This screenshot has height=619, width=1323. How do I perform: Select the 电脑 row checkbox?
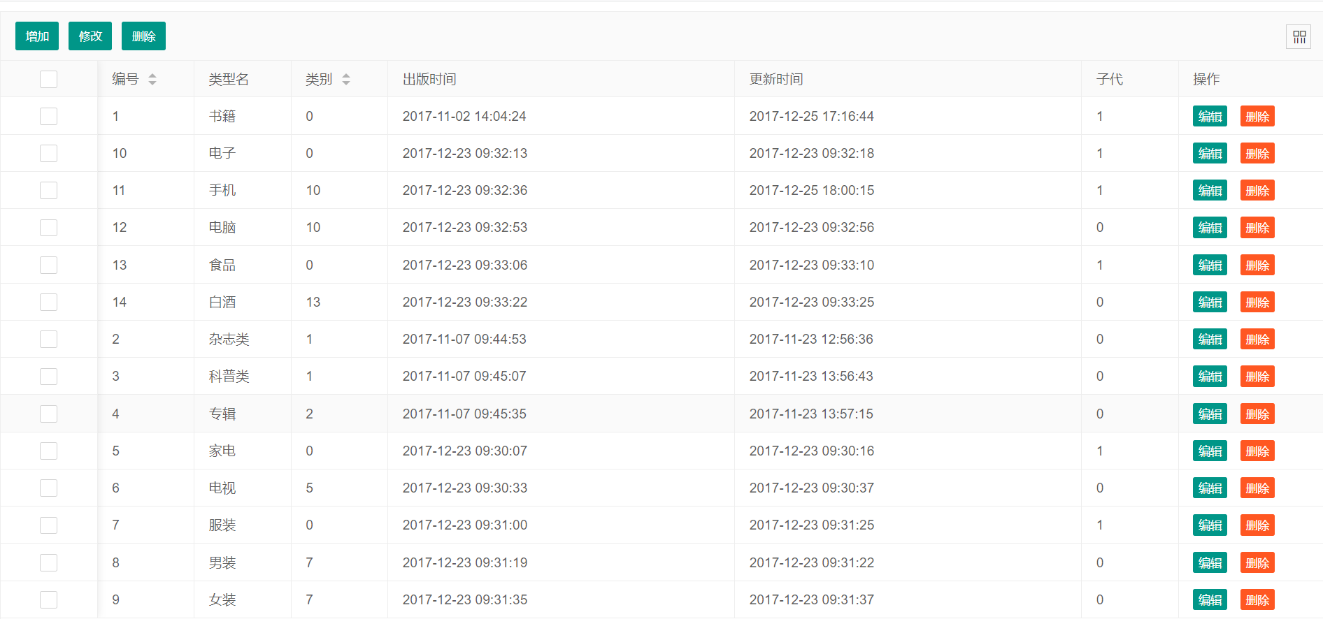click(x=49, y=227)
